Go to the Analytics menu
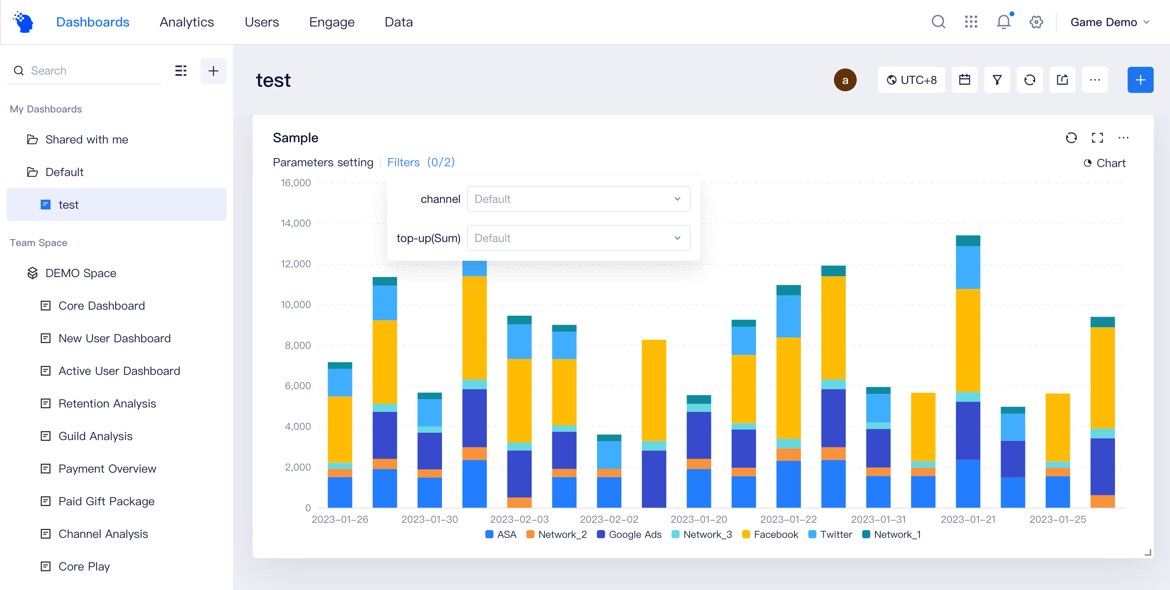The height and width of the screenshot is (590, 1170). (187, 22)
